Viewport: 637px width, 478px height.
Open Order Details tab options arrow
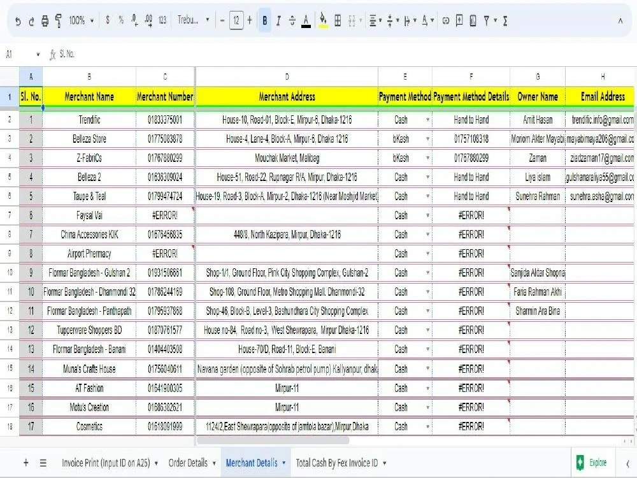point(214,463)
